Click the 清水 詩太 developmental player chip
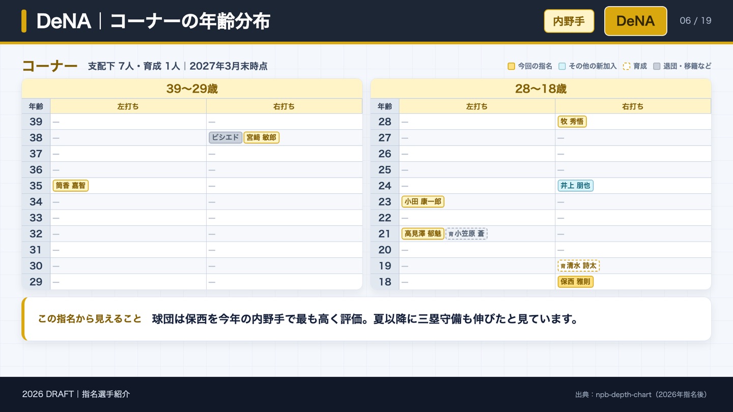Viewport: 733px width, 412px height. click(579, 266)
